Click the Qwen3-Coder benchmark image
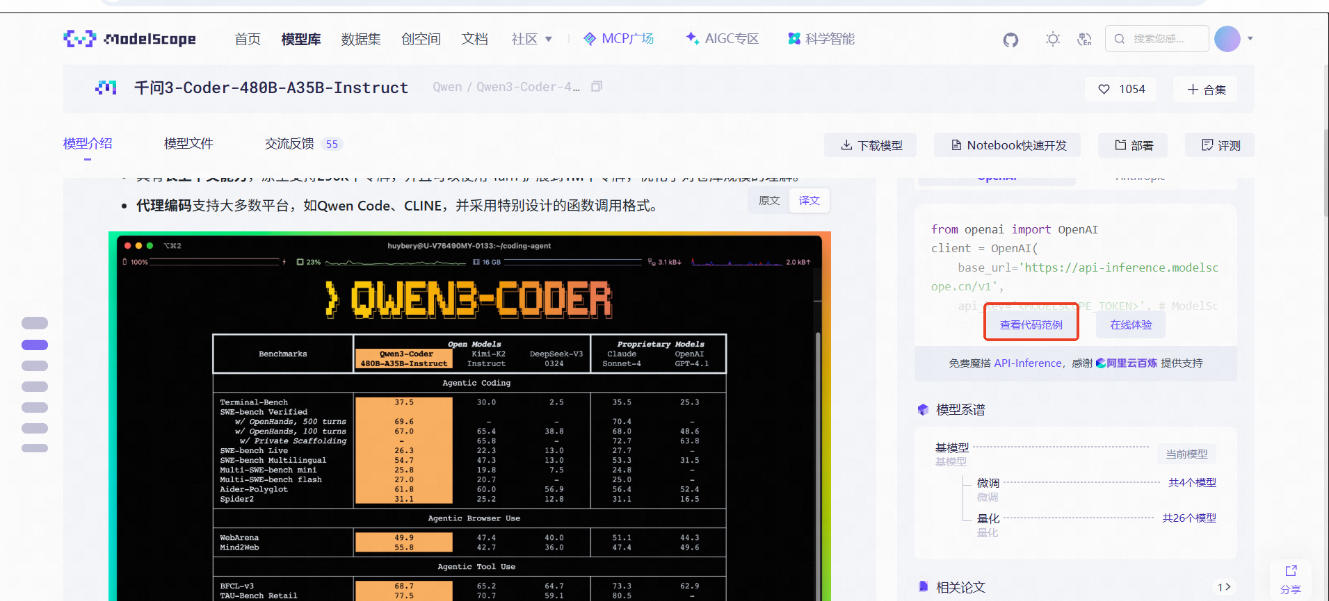This screenshot has width=1329, height=601. (469, 415)
